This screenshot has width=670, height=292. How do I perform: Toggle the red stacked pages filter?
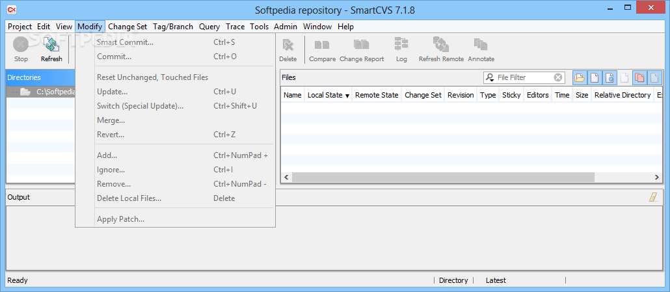tap(639, 77)
